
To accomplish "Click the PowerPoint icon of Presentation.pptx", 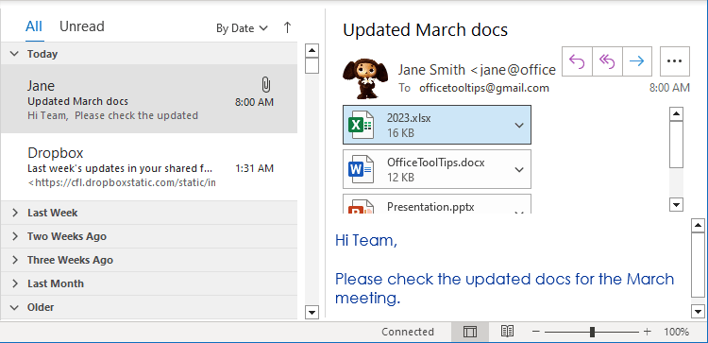I will (361, 206).
